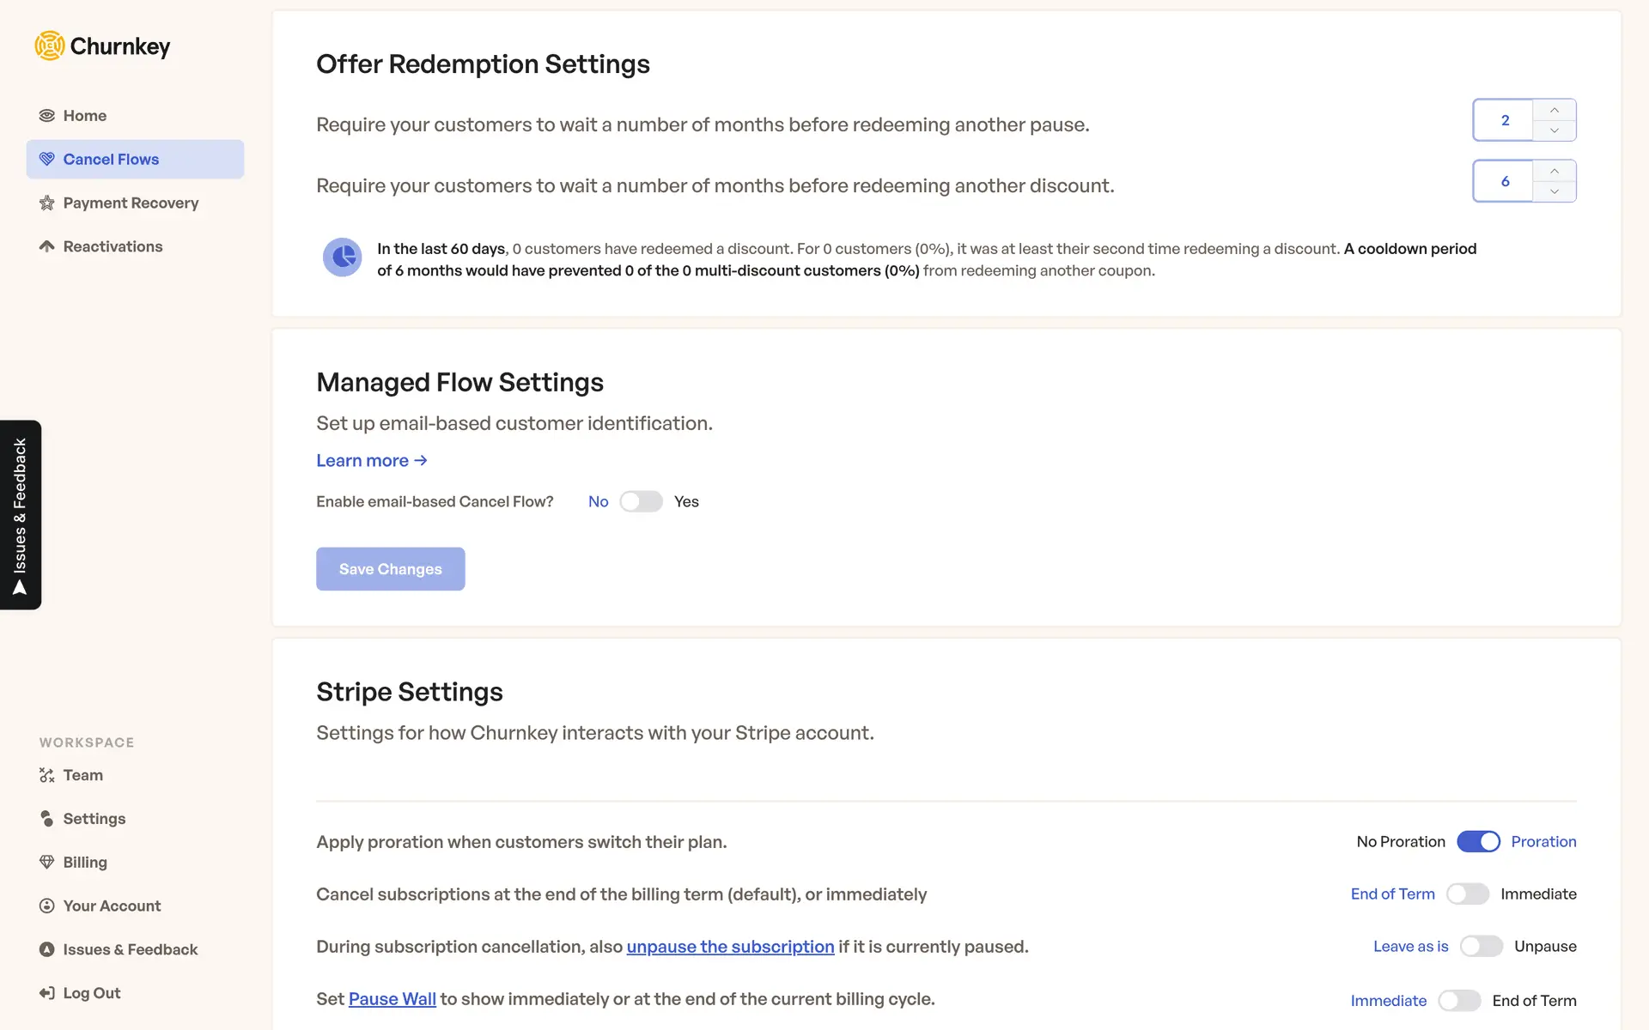Enable the email-based Cancel Flow toggle
Screen dimensions: 1649x1030
[x=641, y=501]
